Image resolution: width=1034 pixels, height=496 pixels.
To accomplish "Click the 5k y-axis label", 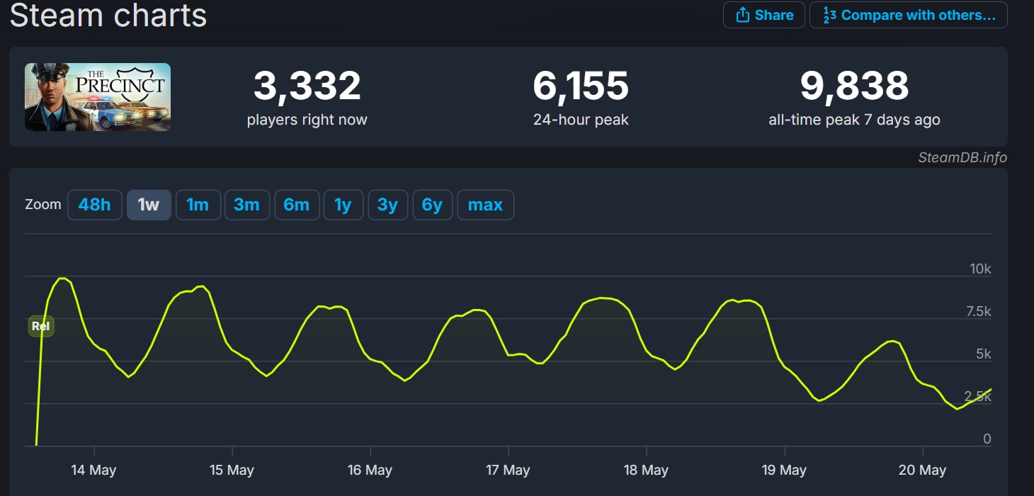I will 984,354.
